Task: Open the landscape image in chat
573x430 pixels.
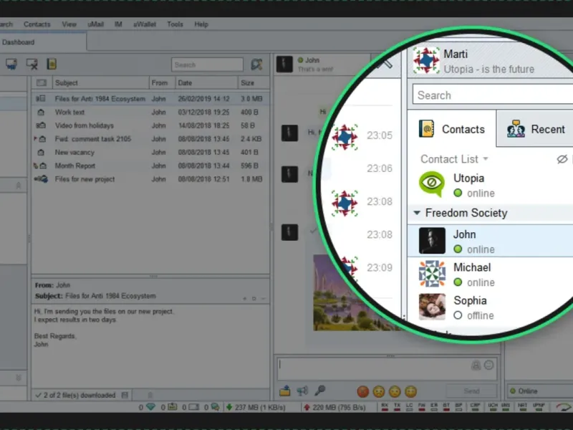Action: tap(351, 292)
